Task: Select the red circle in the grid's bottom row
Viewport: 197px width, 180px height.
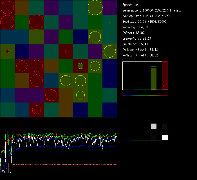Action: tap(37, 110)
